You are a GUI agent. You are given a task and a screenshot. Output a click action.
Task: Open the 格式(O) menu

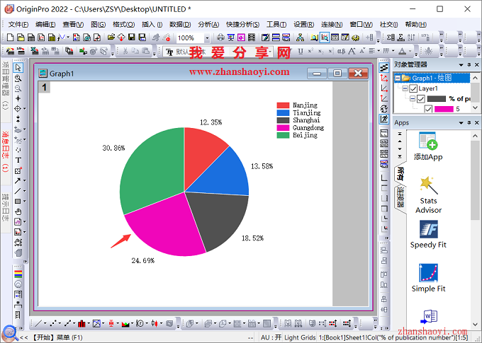point(123,25)
